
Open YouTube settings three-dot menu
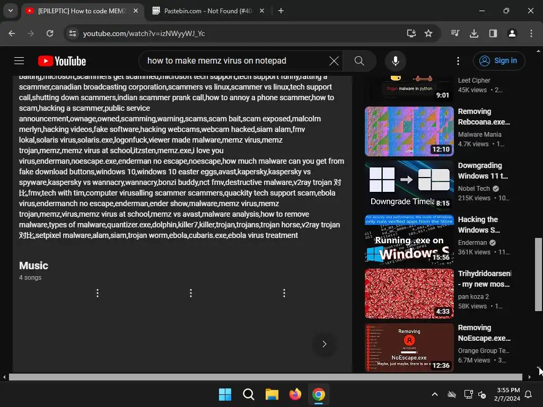458,61
